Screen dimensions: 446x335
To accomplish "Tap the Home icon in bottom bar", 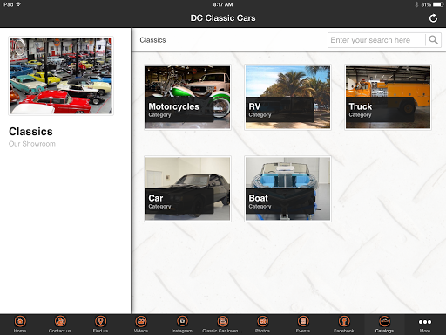I will pos(20,321).
